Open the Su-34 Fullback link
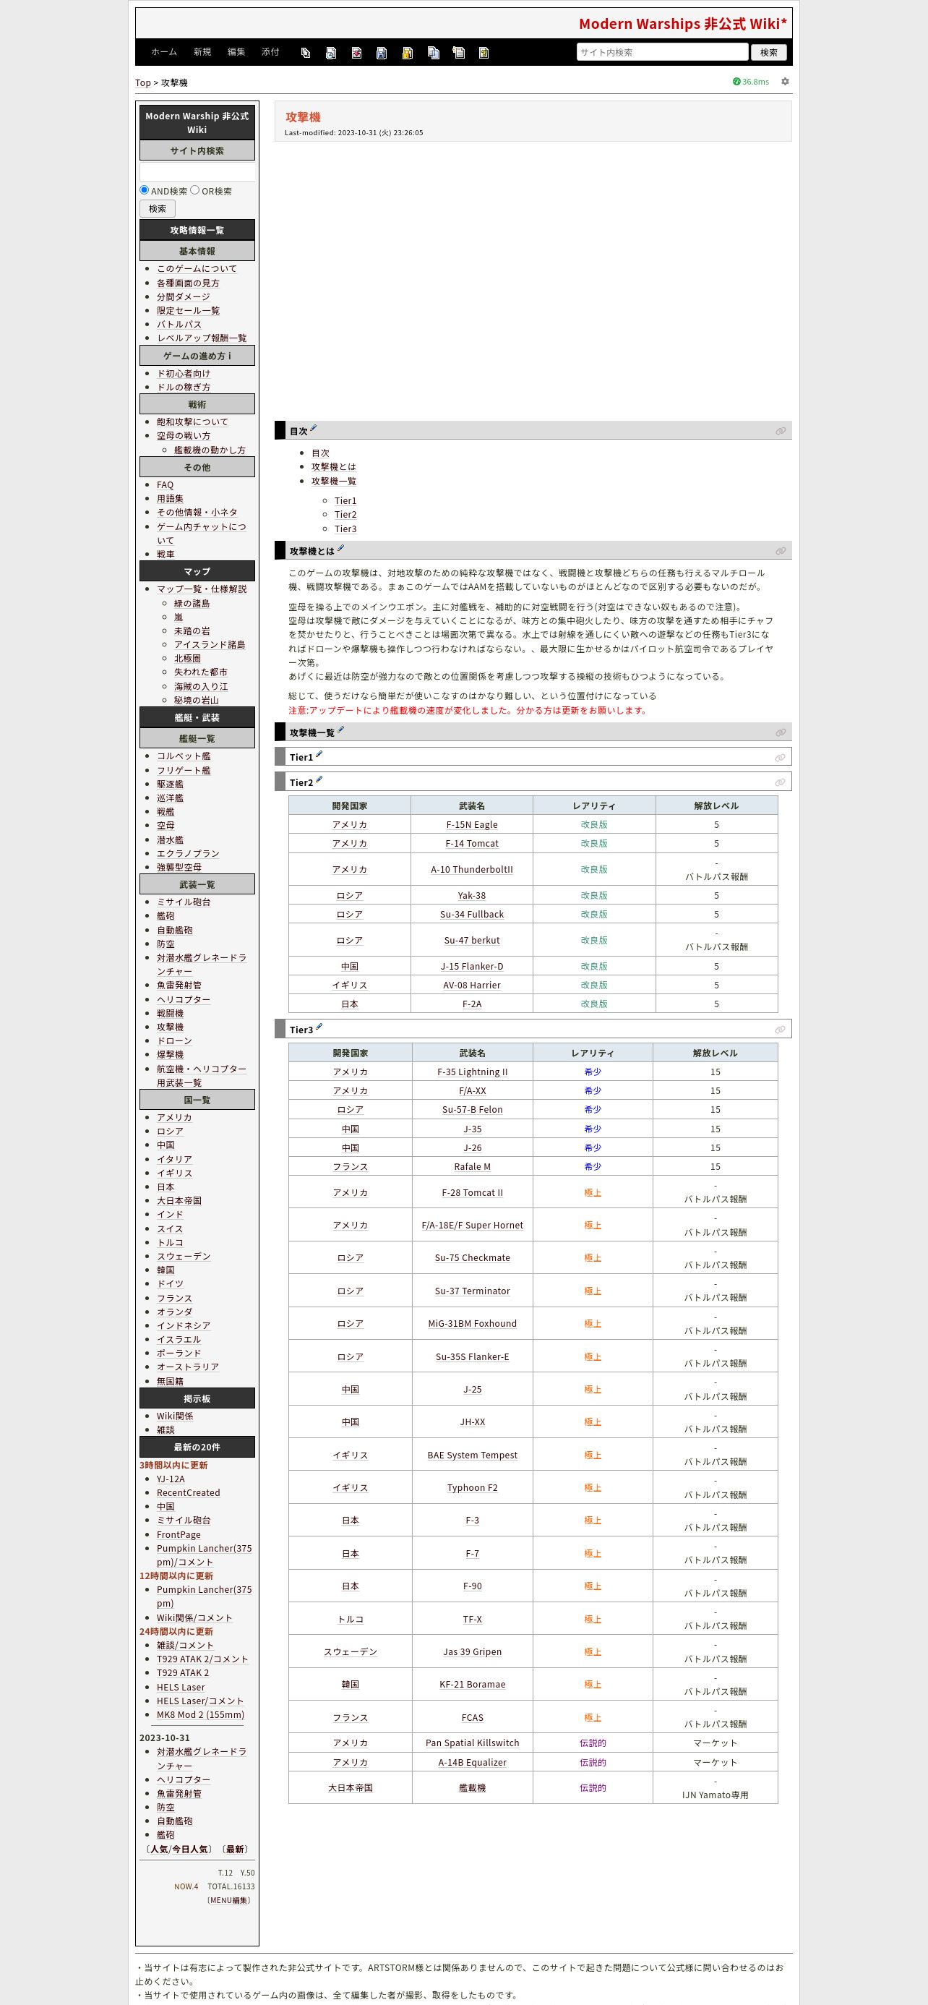 pos(472,915)
